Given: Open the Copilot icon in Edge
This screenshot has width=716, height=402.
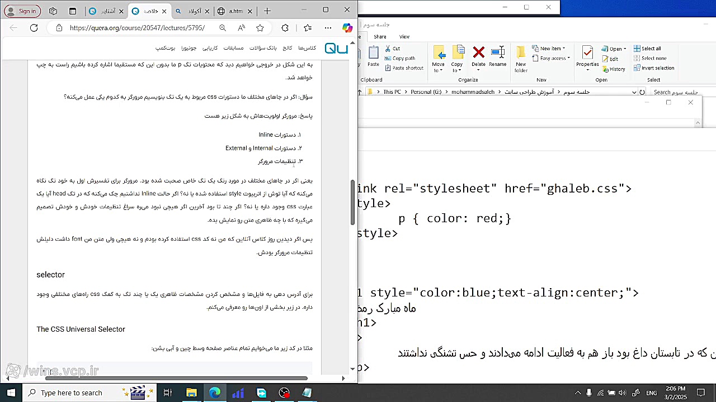Looking at the screenshot, I should click(x=347, y=28).
